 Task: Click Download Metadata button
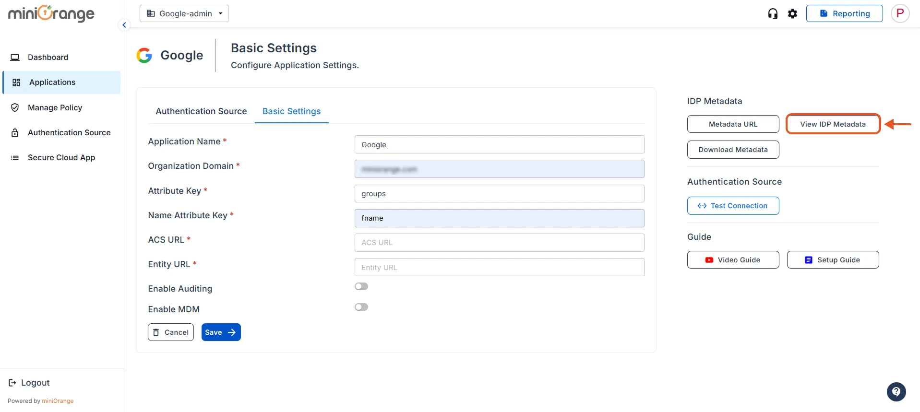coord(733,150)
